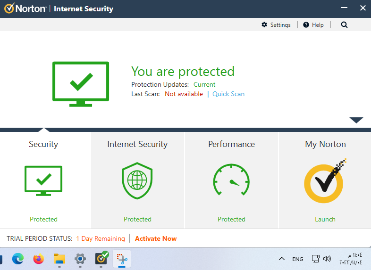Open the Help menu
The width and height of the screenshot is (371, 270).
(x=313, y=25)
